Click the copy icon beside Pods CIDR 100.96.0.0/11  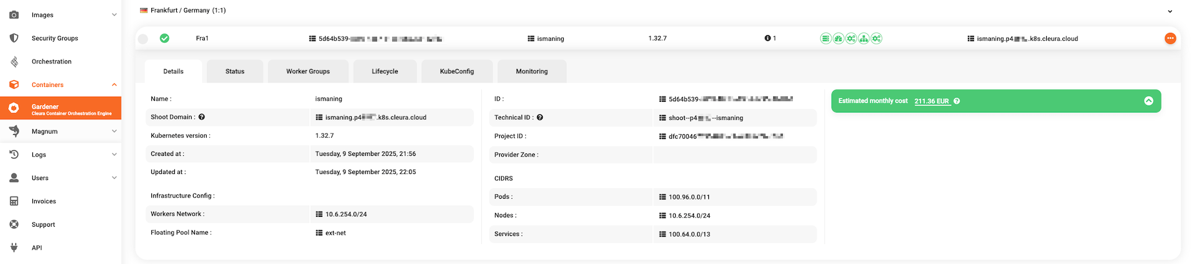pyautogui.click(x=662, y=197)
